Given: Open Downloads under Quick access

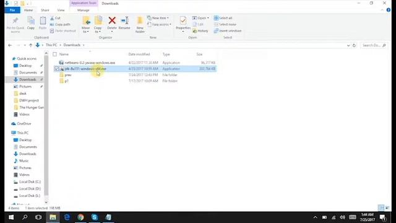Looking at the screenshot, I should pyautogui.click(x=27, y=79).
